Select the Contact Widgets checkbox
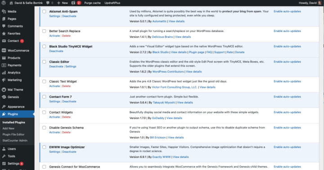The height and width of the screenshot is (170, 324). [44, 112]
